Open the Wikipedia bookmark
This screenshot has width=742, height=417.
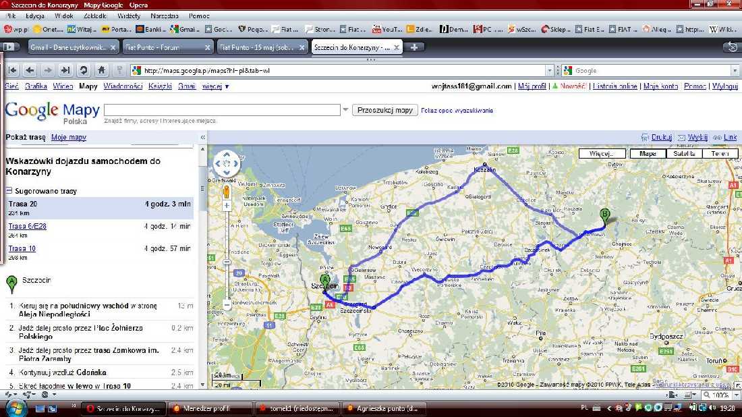click(x=722, y=29)
